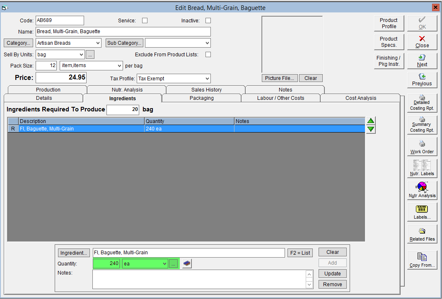The height and width of the screenshot is (299, 442).
Task: Go to Next product record
Action: pyautogui.click(x=422, y=61)
